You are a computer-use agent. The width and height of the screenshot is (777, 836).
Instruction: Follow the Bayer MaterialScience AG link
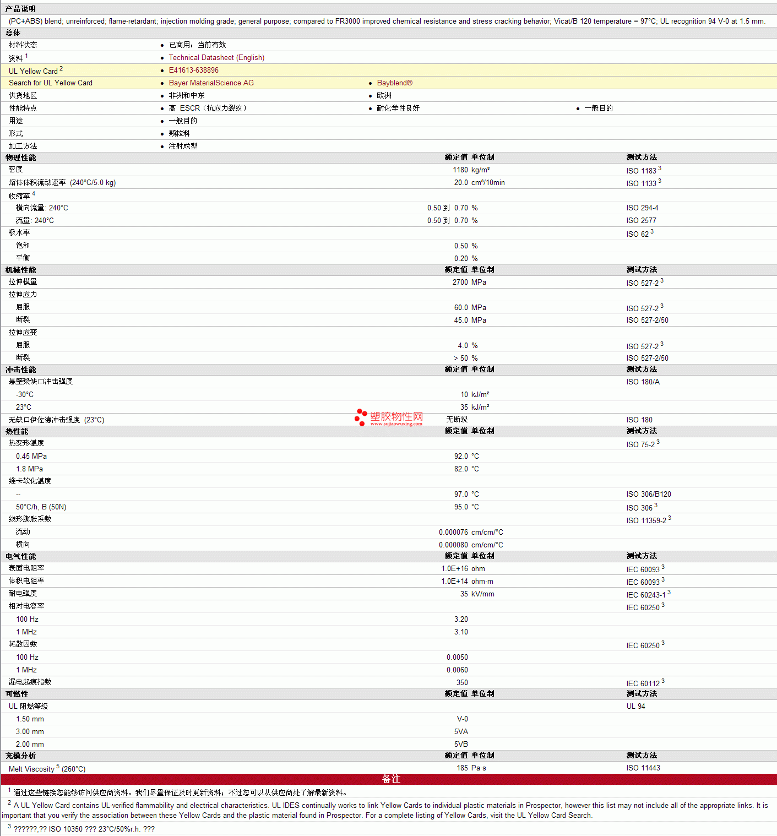pyautogui.click(x=211, y=83)
